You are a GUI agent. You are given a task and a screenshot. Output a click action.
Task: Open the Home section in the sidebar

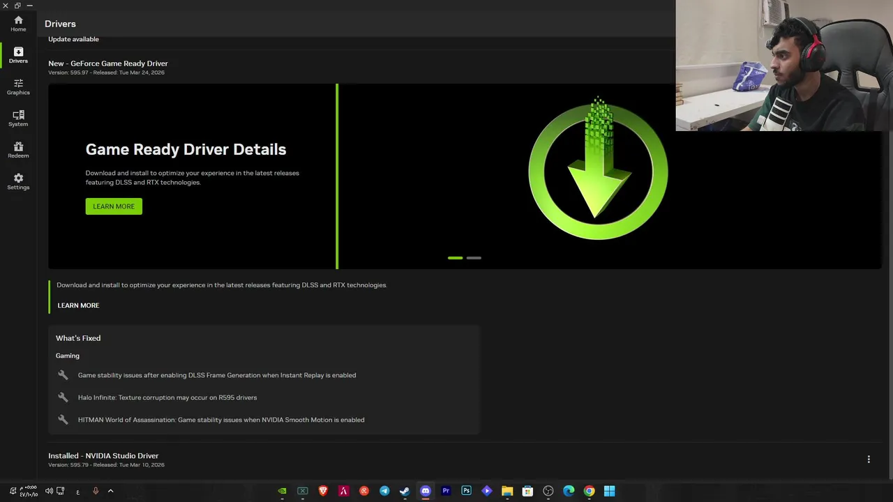pyautogui.click(x=18, y=24)
